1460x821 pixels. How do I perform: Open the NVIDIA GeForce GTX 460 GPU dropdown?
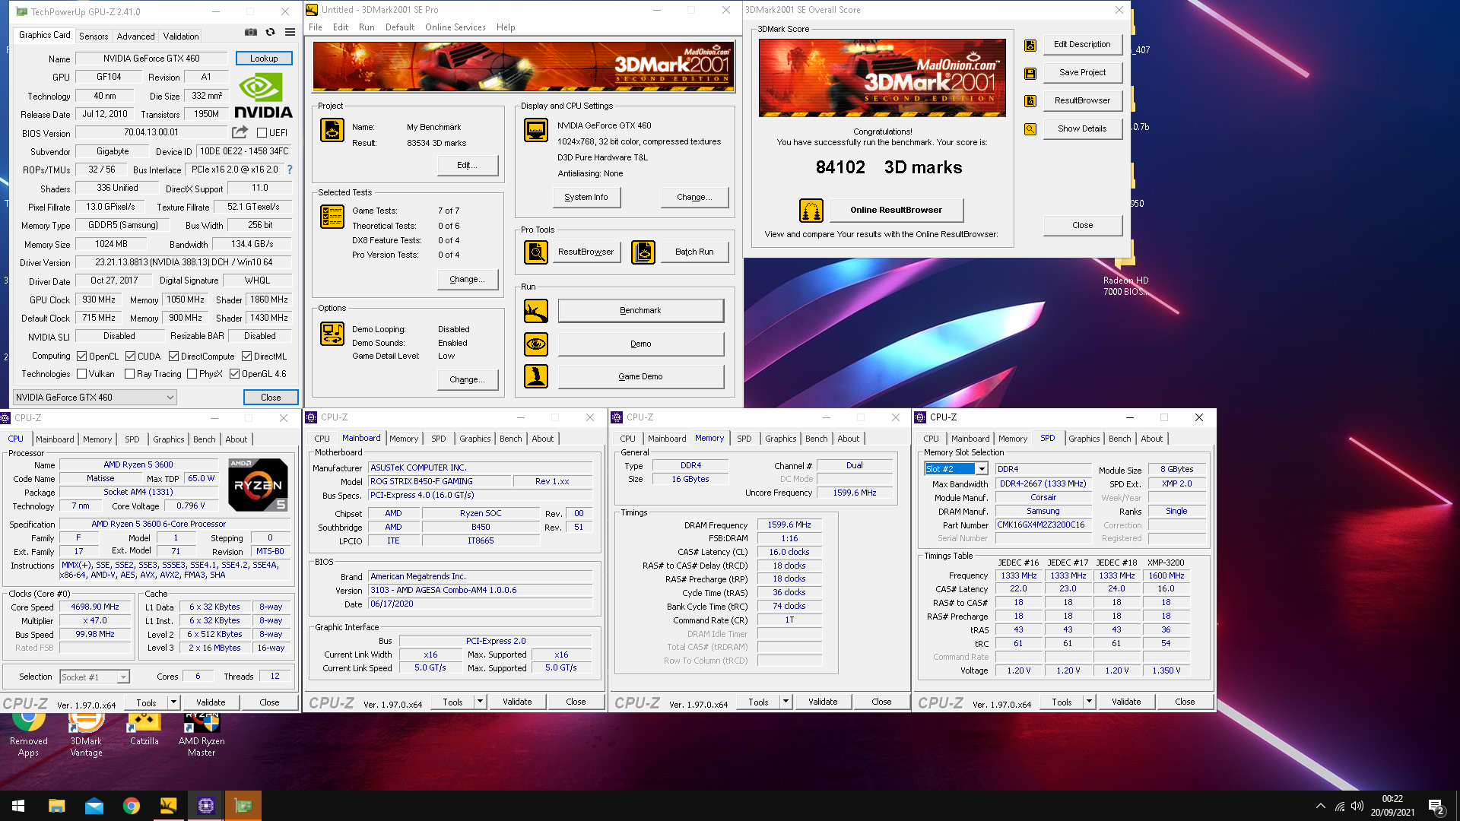pyautogui.click(x=95, y=398)
